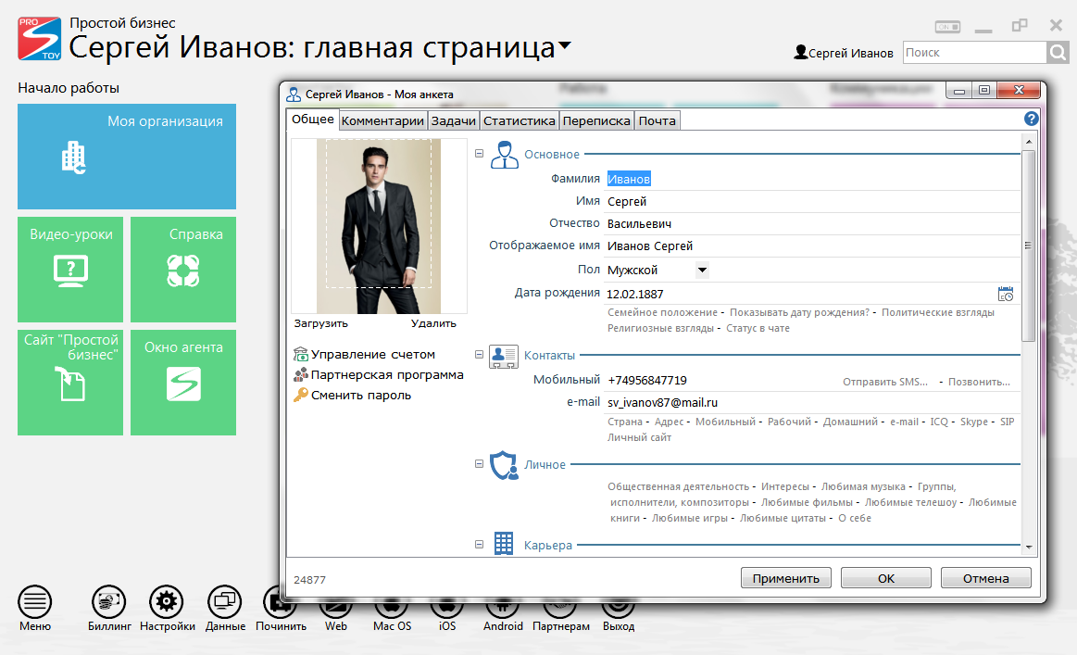The height and width of the screenshot is (655, 1077).
Task: Click the Мобильный phone number field
Action: 721,381
